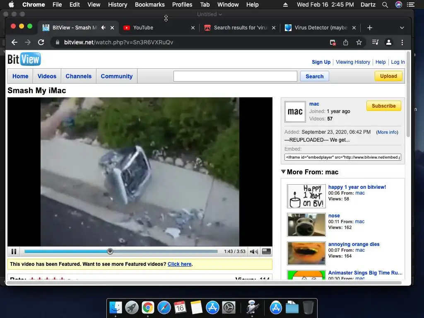Viewport: 424px width, 318px height.
Task: Open the Channels navigation tab
Action: 79,76
